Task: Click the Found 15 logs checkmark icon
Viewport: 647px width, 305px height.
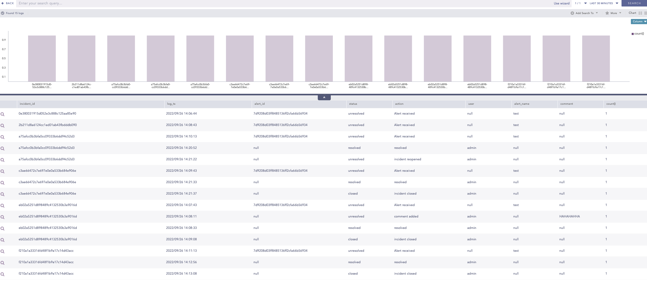Action: (3, 13)
